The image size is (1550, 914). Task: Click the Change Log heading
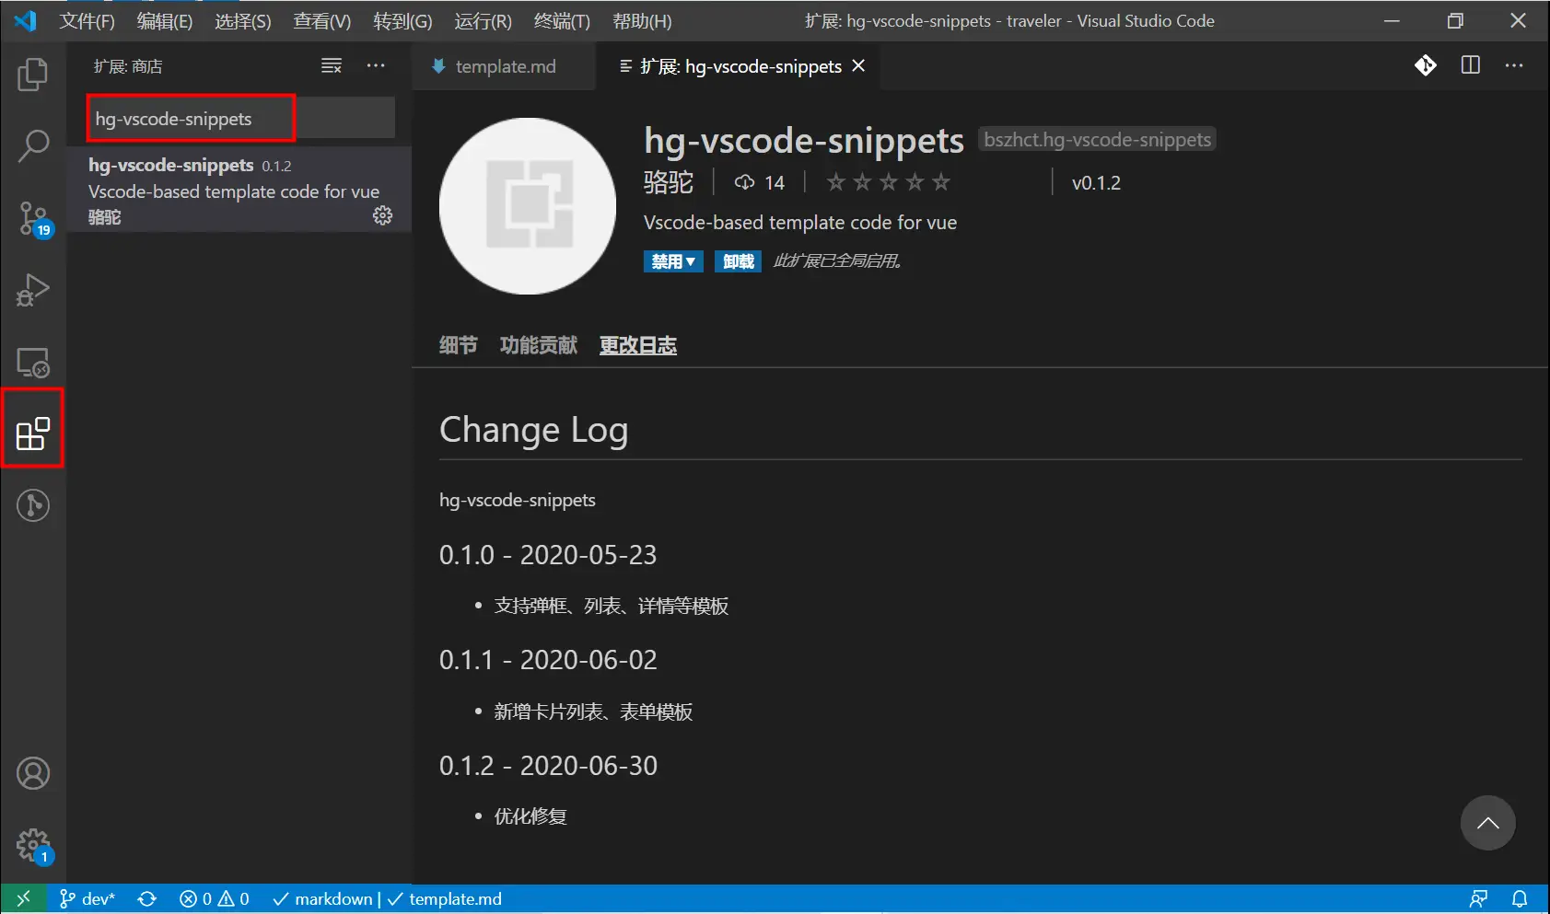[x=534, y=429]
